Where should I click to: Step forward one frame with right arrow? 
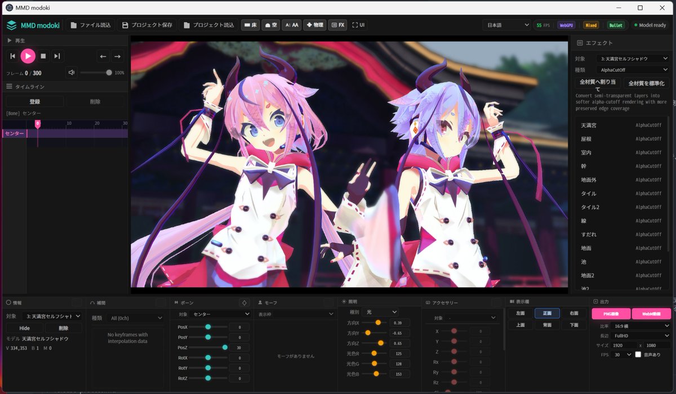click(117, 56)
